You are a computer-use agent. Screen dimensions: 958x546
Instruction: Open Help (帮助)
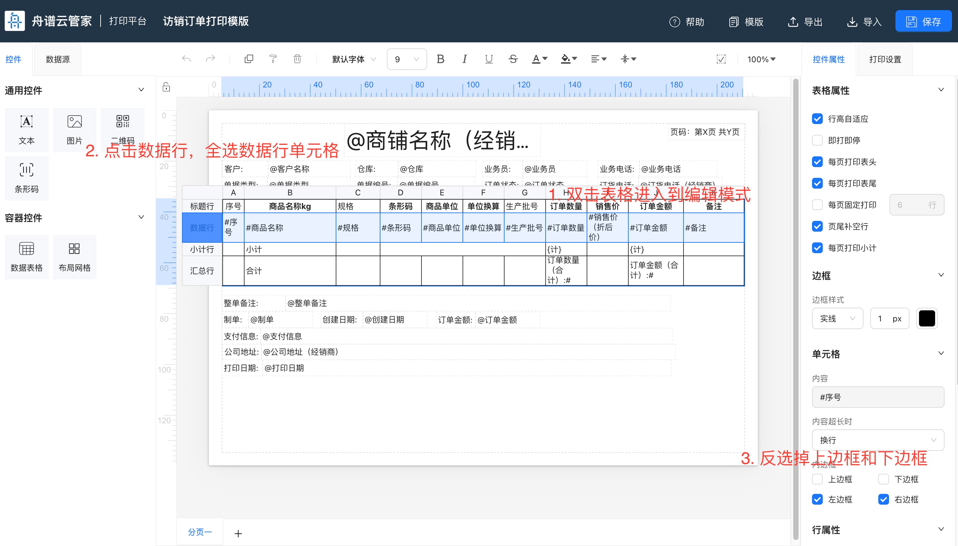click(x=687, y=22)
